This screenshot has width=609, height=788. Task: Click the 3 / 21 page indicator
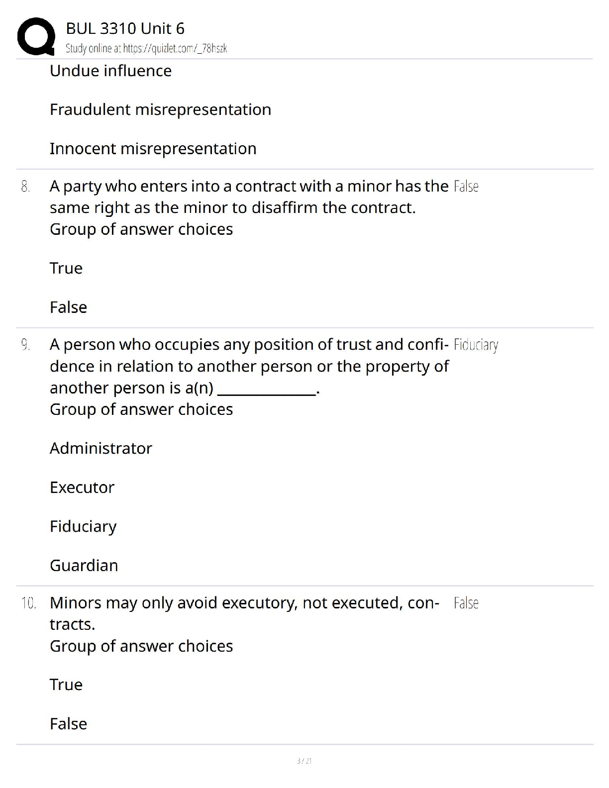point(304,761)
